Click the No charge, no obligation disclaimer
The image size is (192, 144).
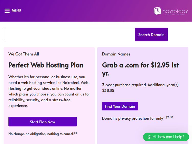click(43, 134)
